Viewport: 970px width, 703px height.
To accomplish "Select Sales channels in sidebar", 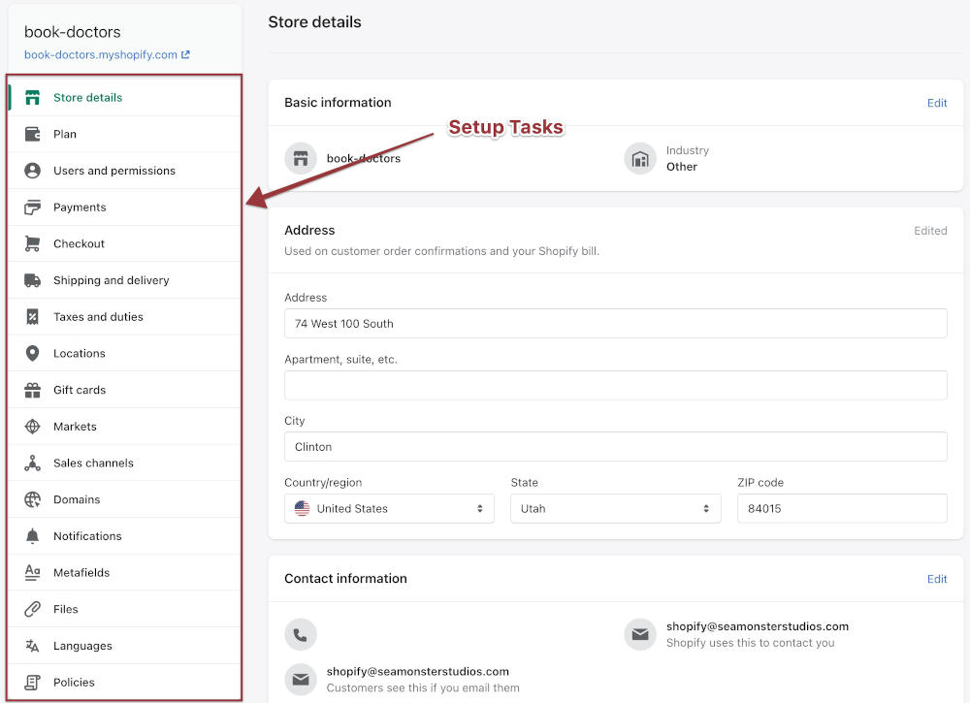I will 93,463.
